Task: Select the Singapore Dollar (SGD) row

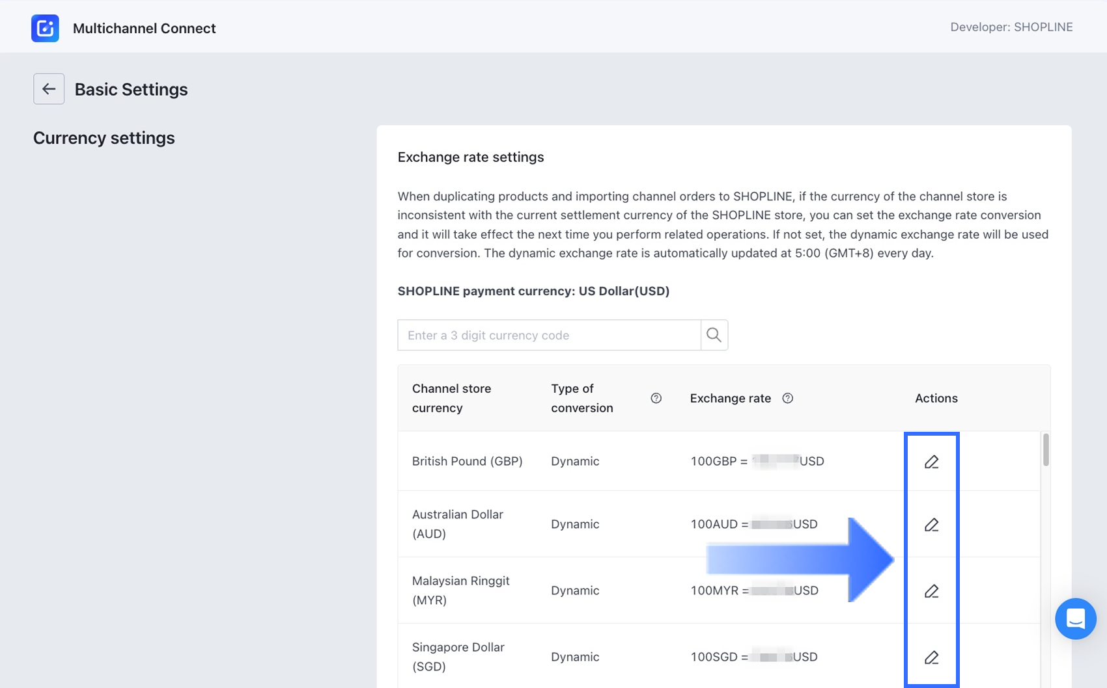Action: click(x=458, y=657)
